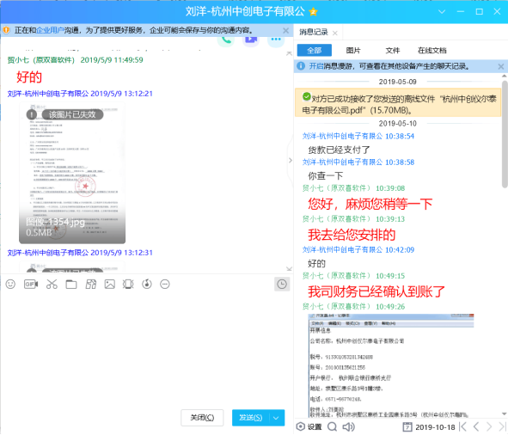Image resolution: width=508 pixels, height=435 pixels.
Task: Click the offline file received notification
Action: point(399,103)
